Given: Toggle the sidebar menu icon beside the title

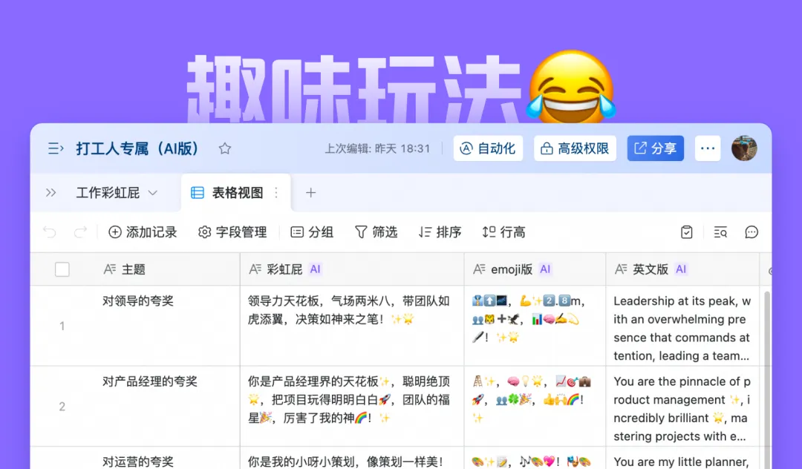Looking at the screenshot, I should pyautogui.click(x=55, y=148).
